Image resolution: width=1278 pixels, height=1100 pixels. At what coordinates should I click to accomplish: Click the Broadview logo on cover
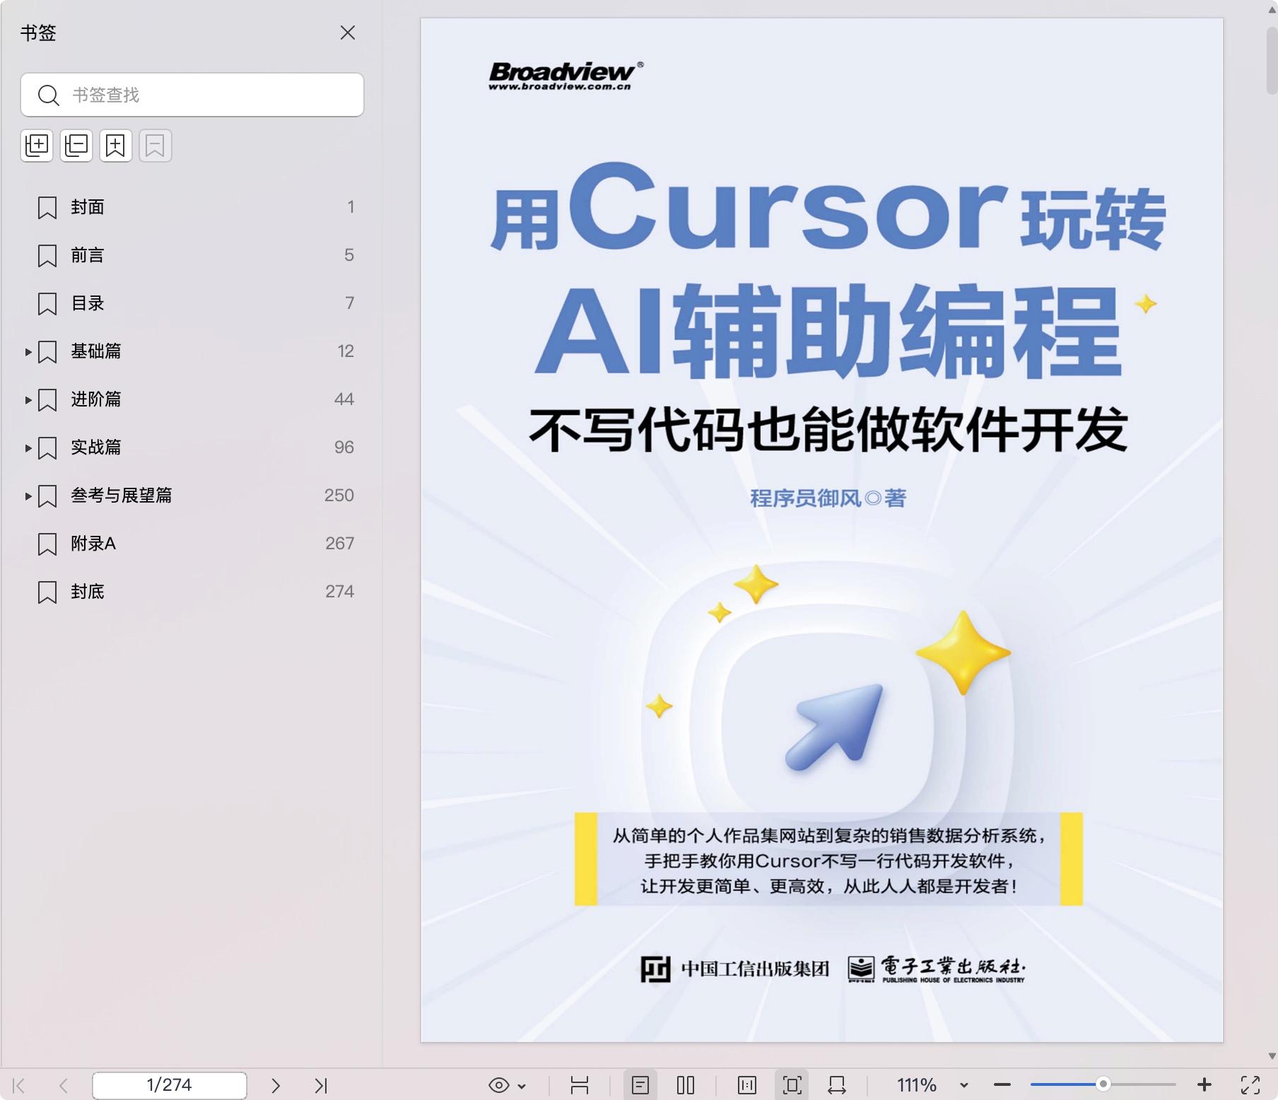[565, 76]
